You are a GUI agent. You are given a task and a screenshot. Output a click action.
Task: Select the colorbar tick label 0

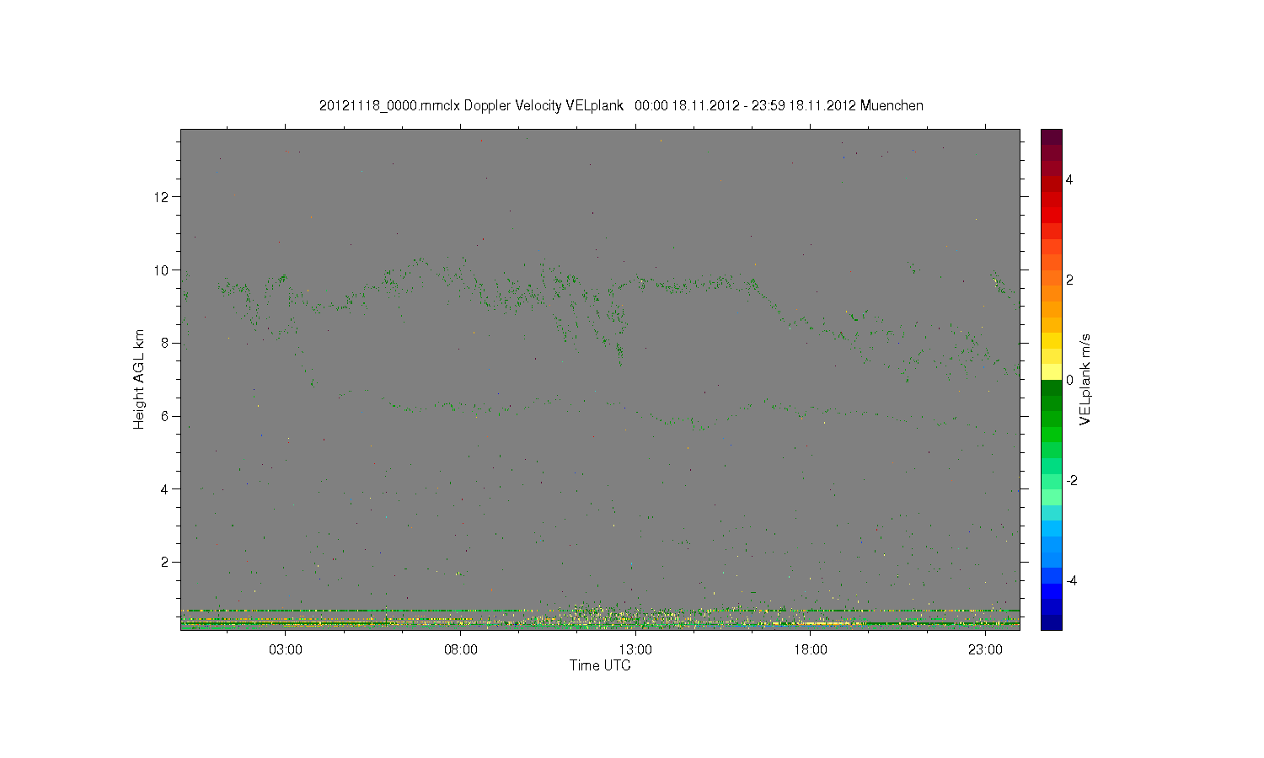pyautogui.click(x=1070, y=380)
